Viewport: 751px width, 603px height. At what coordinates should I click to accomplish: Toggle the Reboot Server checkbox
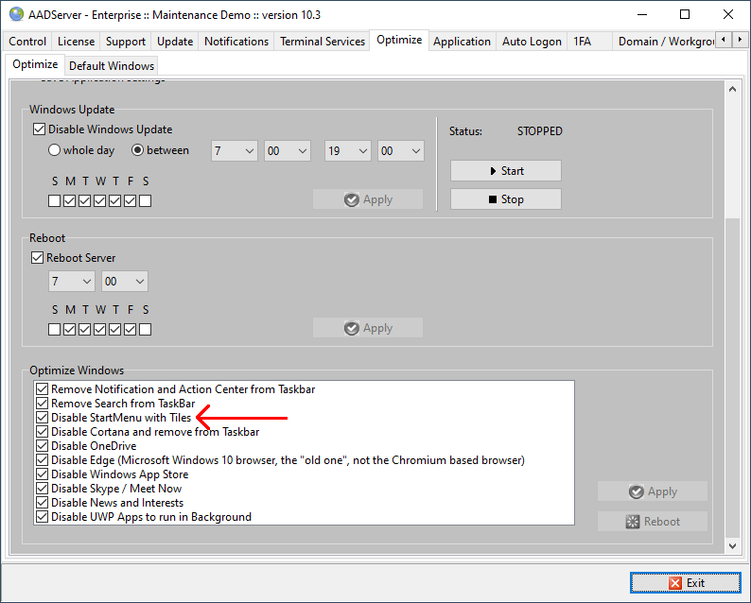39,258
